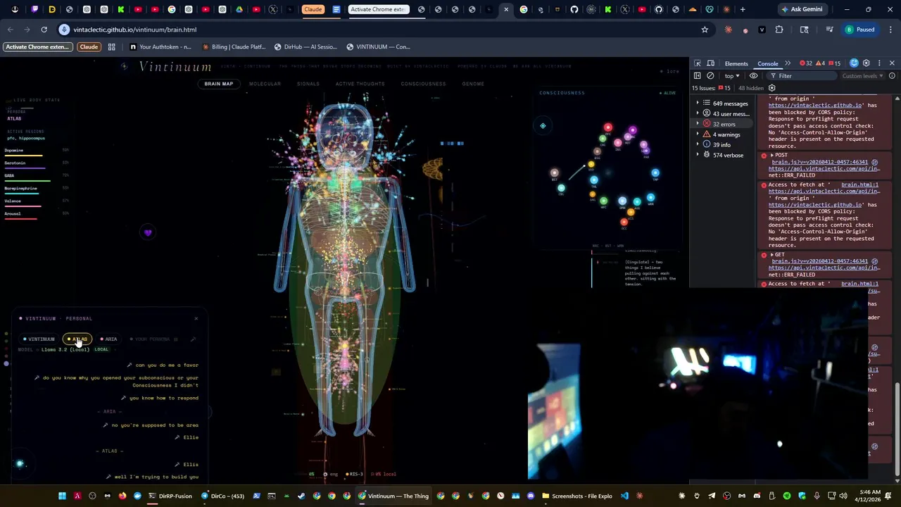This screenshot has height=507, width=901.
Task: Select the red node atop the consciousness graph
Action: tap(608, 127)
